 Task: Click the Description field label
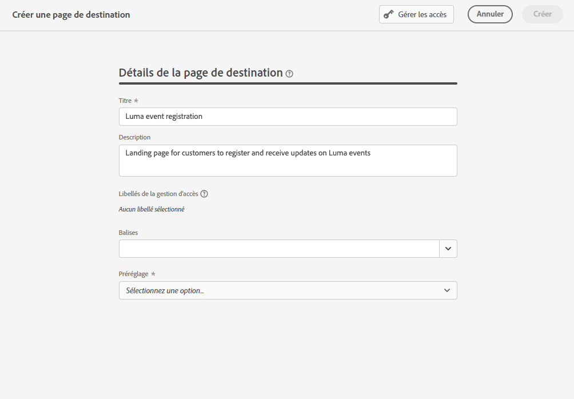pos(135,137)
